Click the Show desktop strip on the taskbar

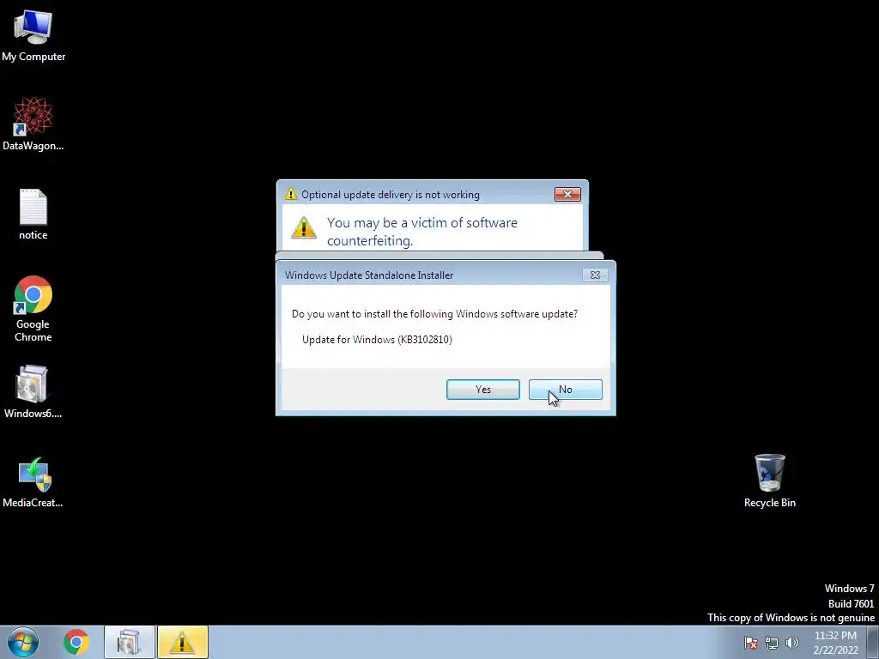point(873,642)
